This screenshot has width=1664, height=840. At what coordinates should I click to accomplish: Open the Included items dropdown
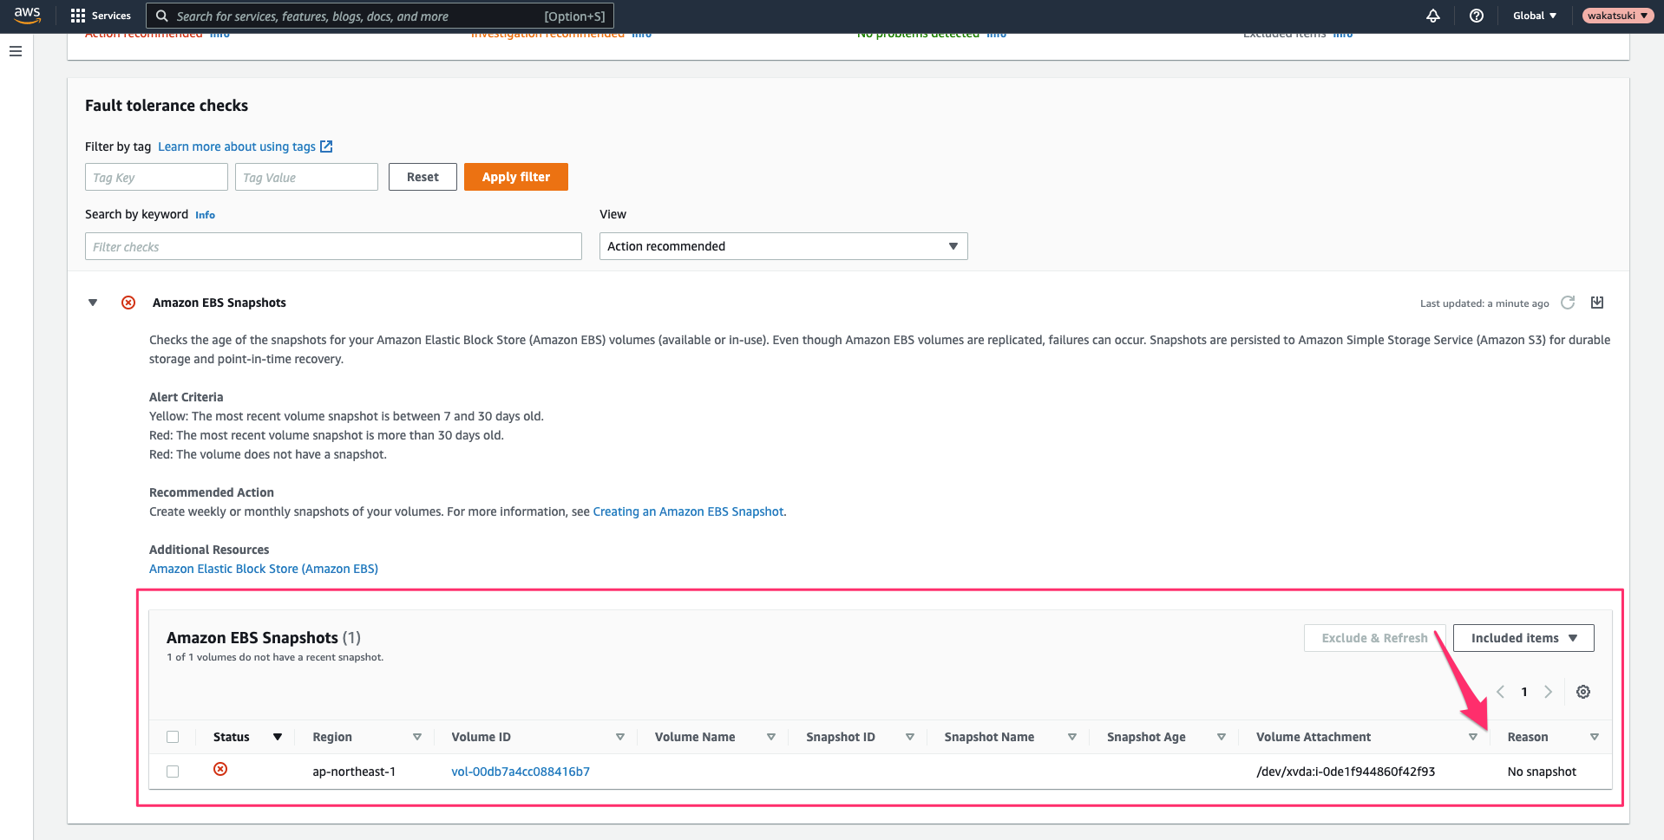[x=1523, y=638]
